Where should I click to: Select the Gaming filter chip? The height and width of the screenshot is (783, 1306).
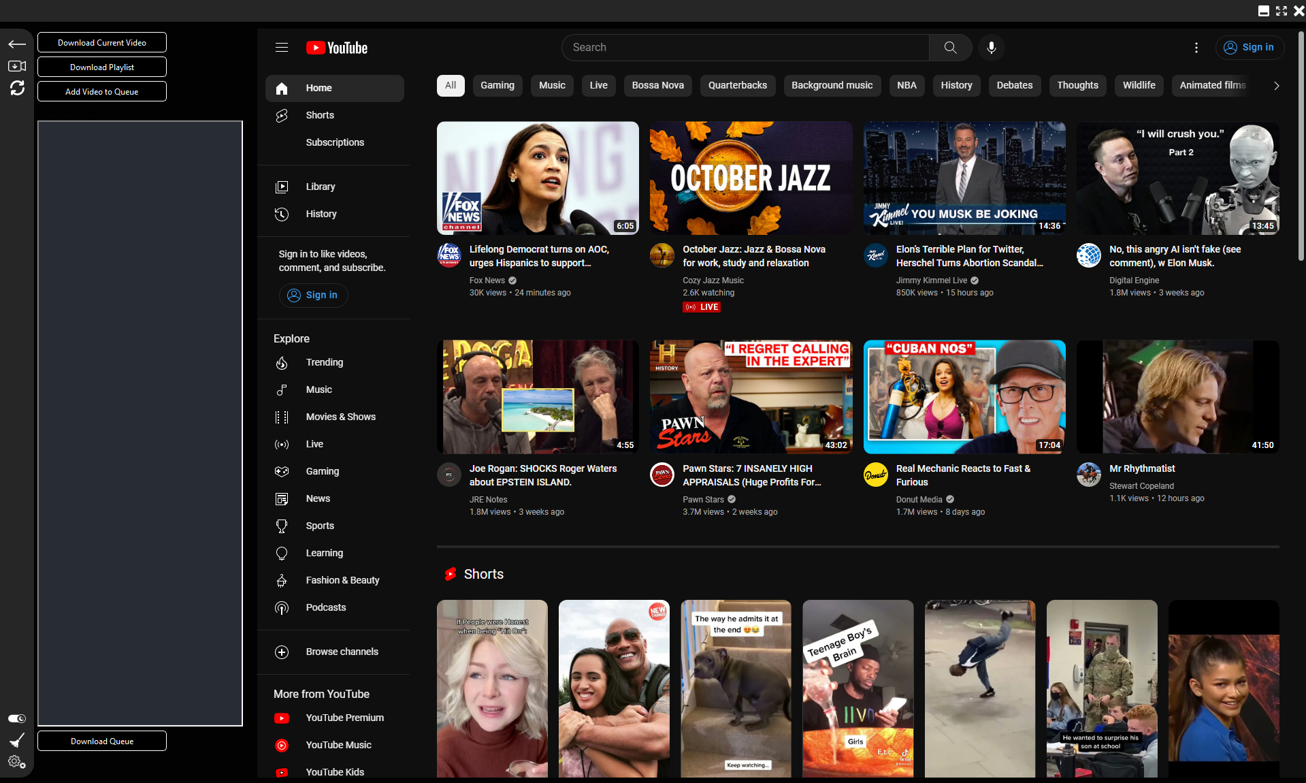click(x=497, y=86)
